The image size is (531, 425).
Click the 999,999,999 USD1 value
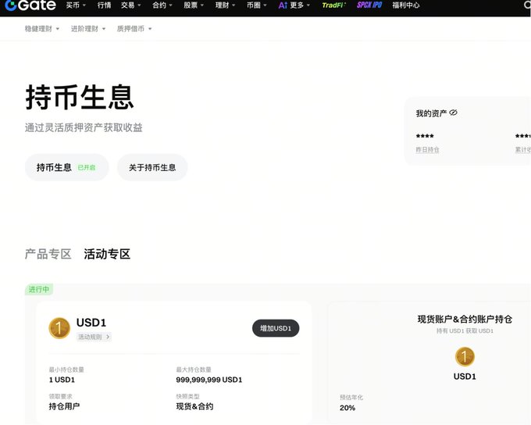coord(209,380)
